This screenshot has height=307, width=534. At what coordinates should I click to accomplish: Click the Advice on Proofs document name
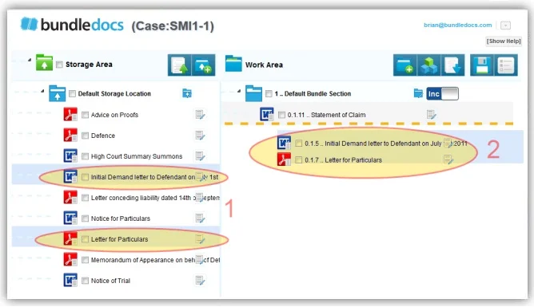point(114,115)
